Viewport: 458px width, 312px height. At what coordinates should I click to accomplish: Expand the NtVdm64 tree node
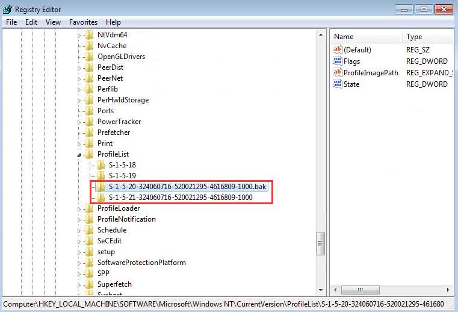79,36
